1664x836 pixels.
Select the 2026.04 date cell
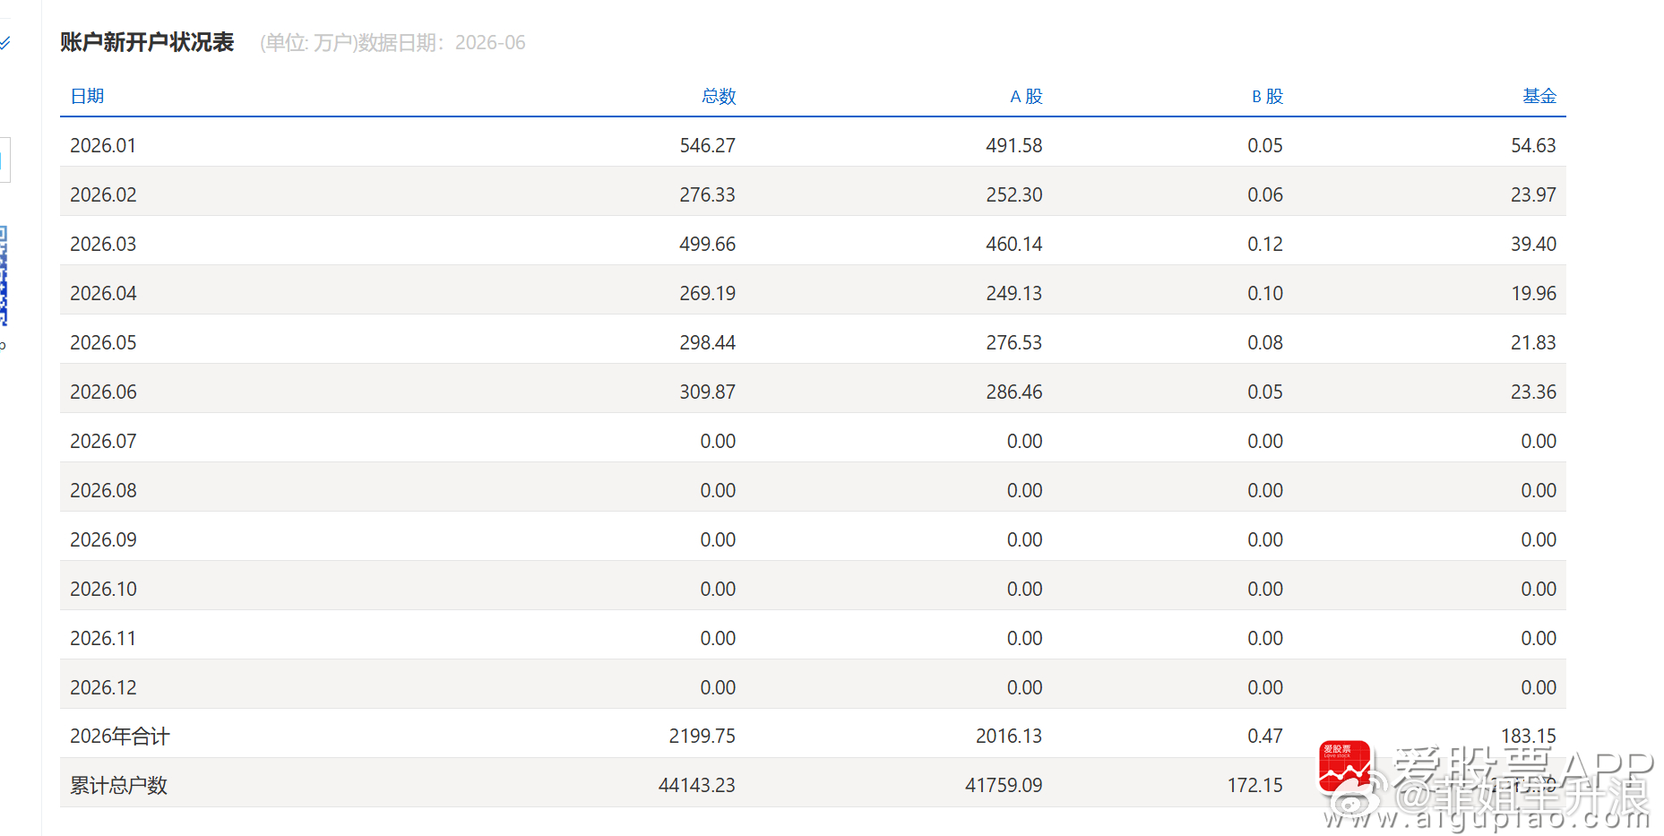(103, 293)
